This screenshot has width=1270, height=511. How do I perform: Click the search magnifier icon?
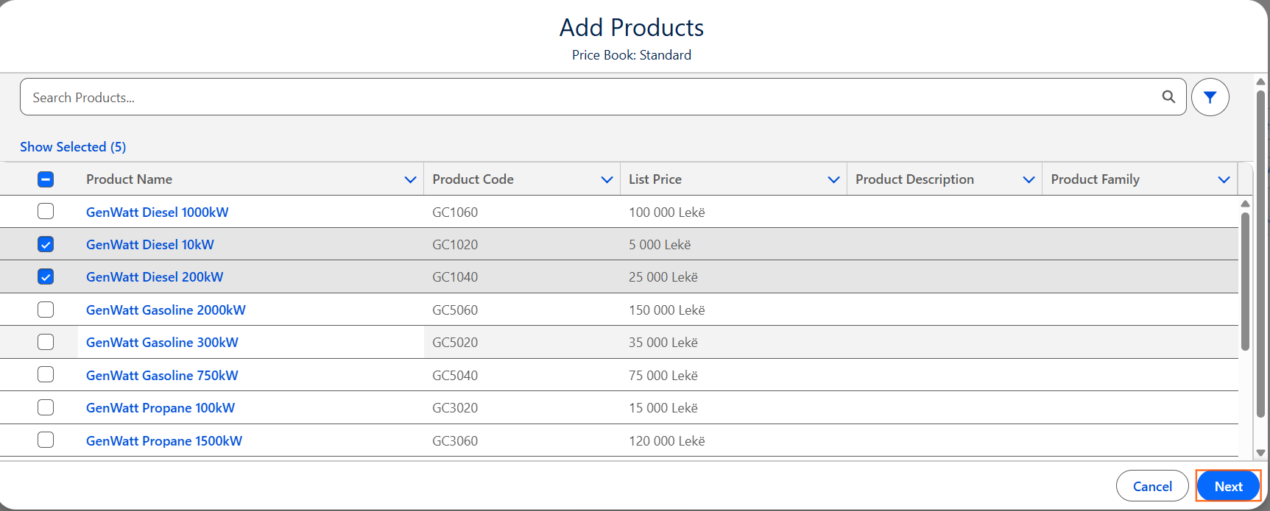click(x=1168, y=96)
